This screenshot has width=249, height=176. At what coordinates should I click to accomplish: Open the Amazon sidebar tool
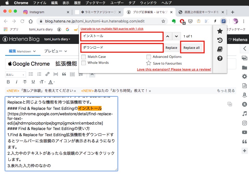coord(245,95)
